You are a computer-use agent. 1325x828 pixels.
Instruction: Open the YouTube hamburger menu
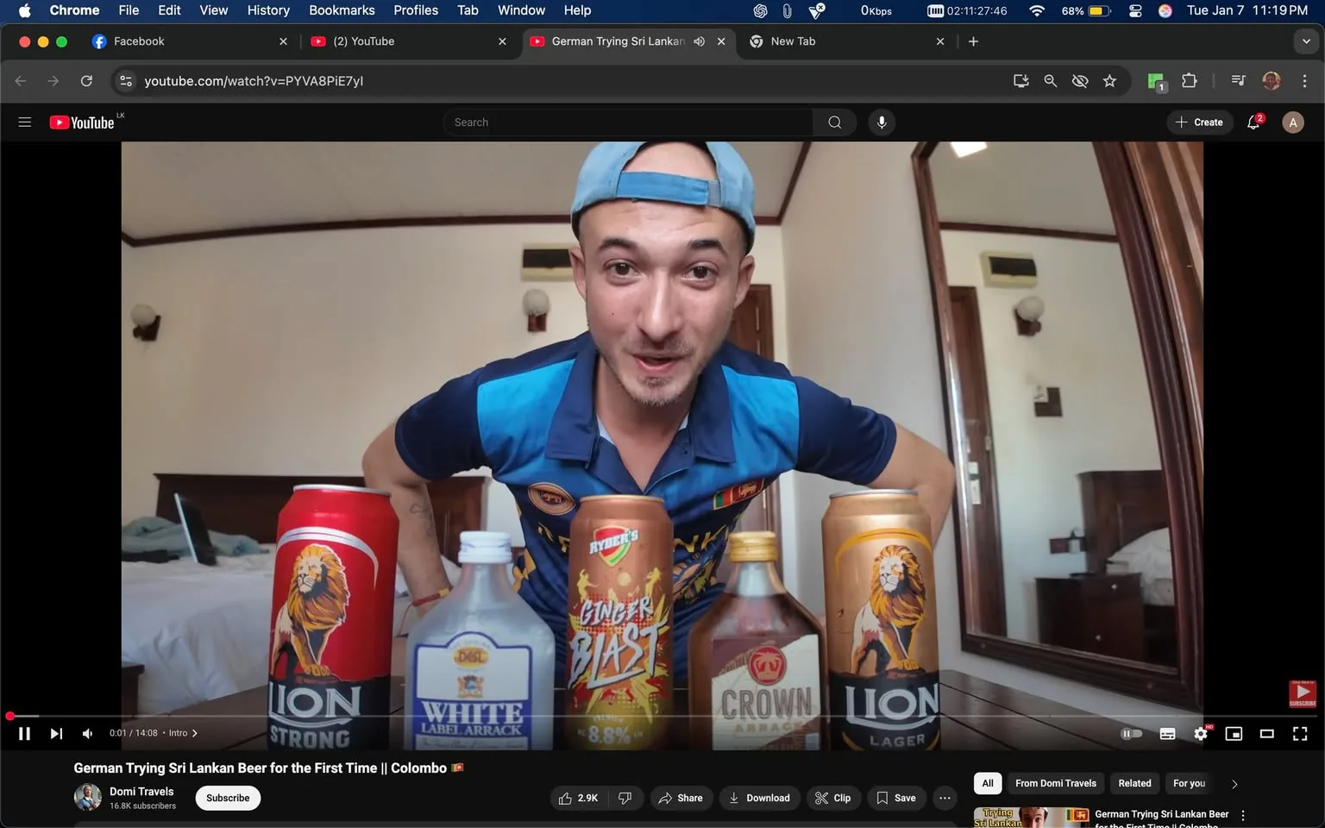point(25,122)
